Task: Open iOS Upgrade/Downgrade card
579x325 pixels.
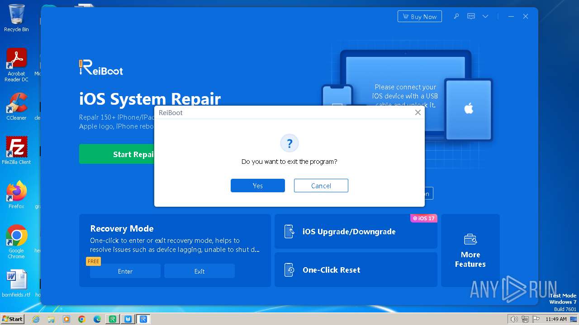Action: [x=356, y=231]
